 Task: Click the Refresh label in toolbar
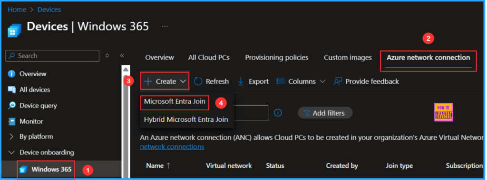click(217, 81)
